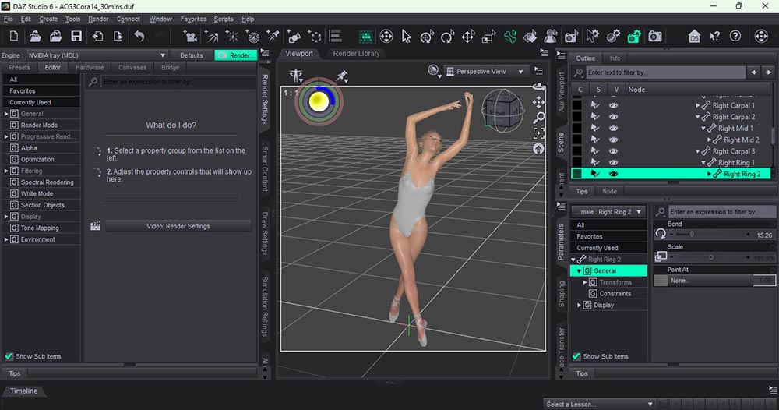779x410 pixels.
Task: Collapse the Right Carpal 2 node
Action: [697, 117]
